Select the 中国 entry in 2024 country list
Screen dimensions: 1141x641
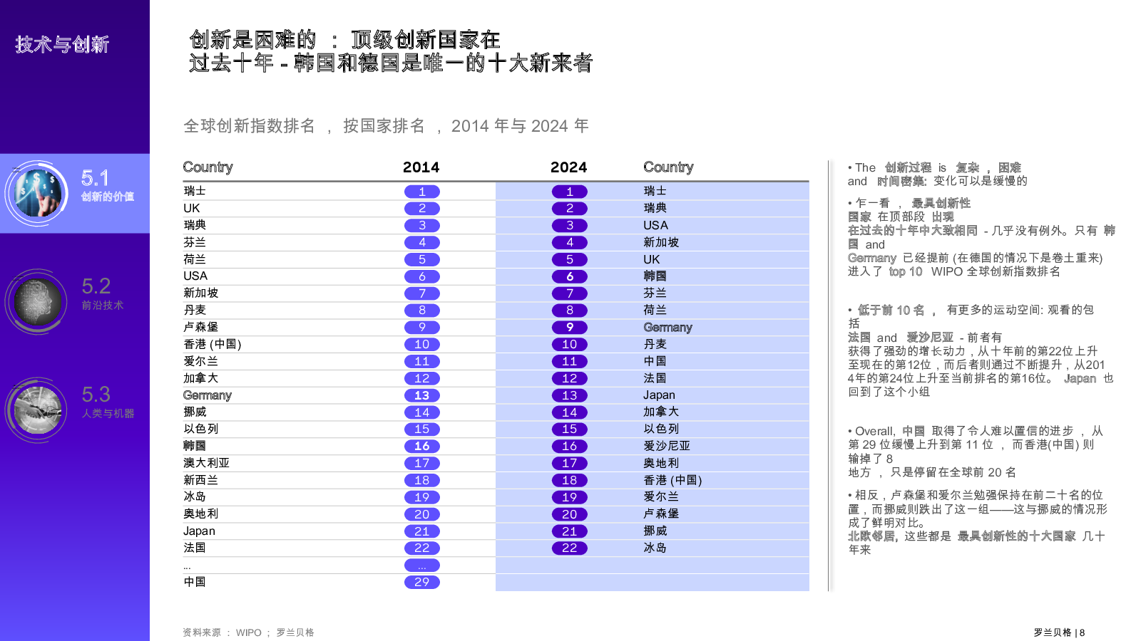tap(655, 361)
